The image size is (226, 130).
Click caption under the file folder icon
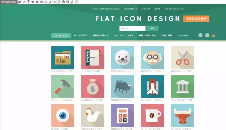(x=61, y=71)
